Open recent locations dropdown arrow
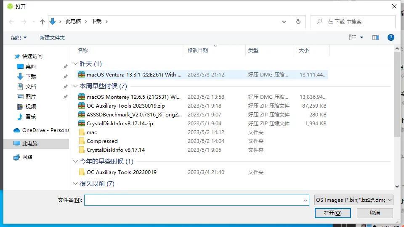The image size is (404, 227). click(34, 22)
